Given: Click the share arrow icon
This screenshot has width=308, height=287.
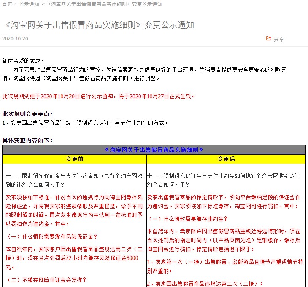Looking at the screenshot, I should click(268, 38).
